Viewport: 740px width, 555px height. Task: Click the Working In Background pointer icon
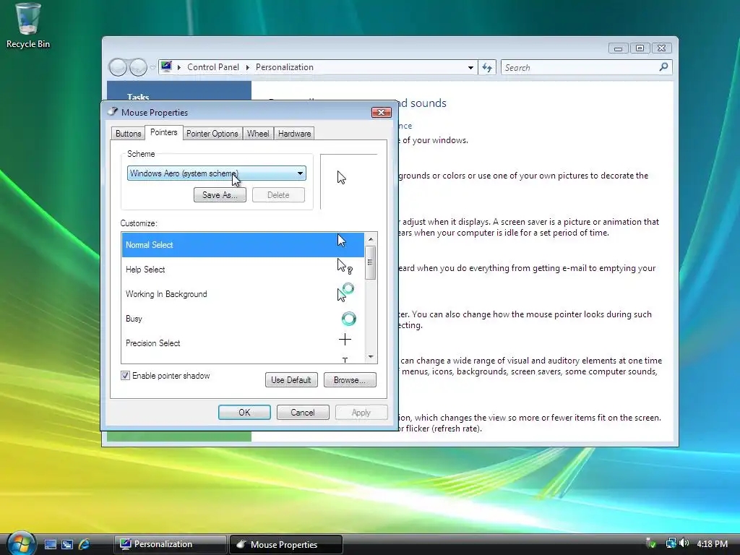pos(345,292)
